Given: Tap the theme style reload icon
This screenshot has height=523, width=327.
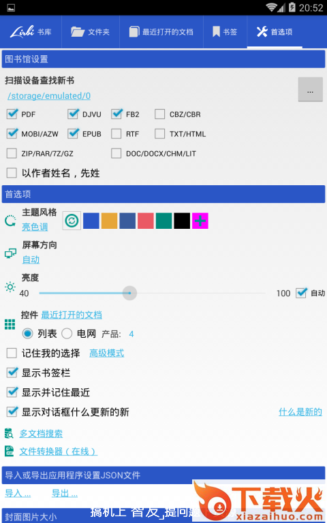Looking at the screenshot, I should pyautogui.click(x=10, y=221).
